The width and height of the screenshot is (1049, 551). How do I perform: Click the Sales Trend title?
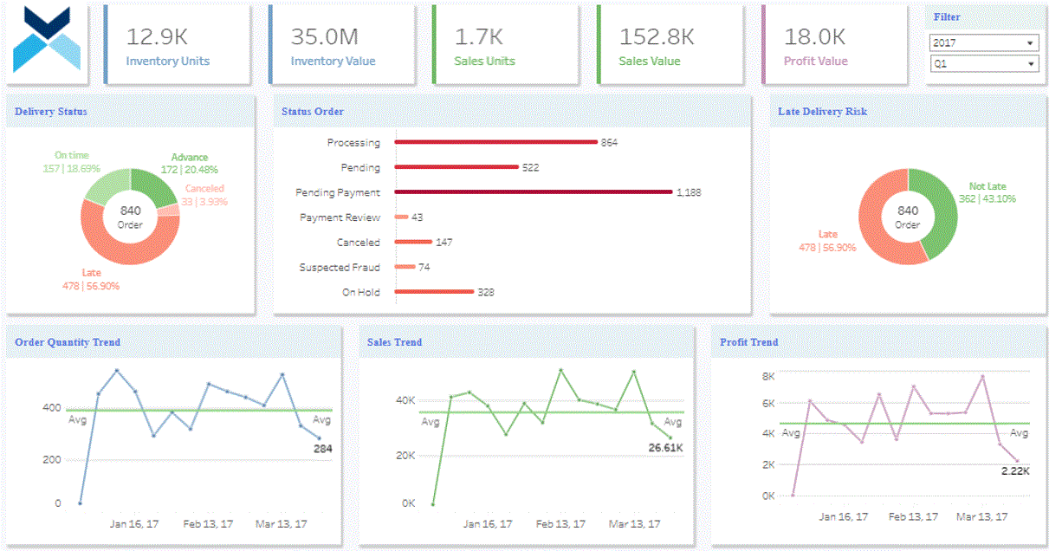pyautogui.click(x=395, y=342)
